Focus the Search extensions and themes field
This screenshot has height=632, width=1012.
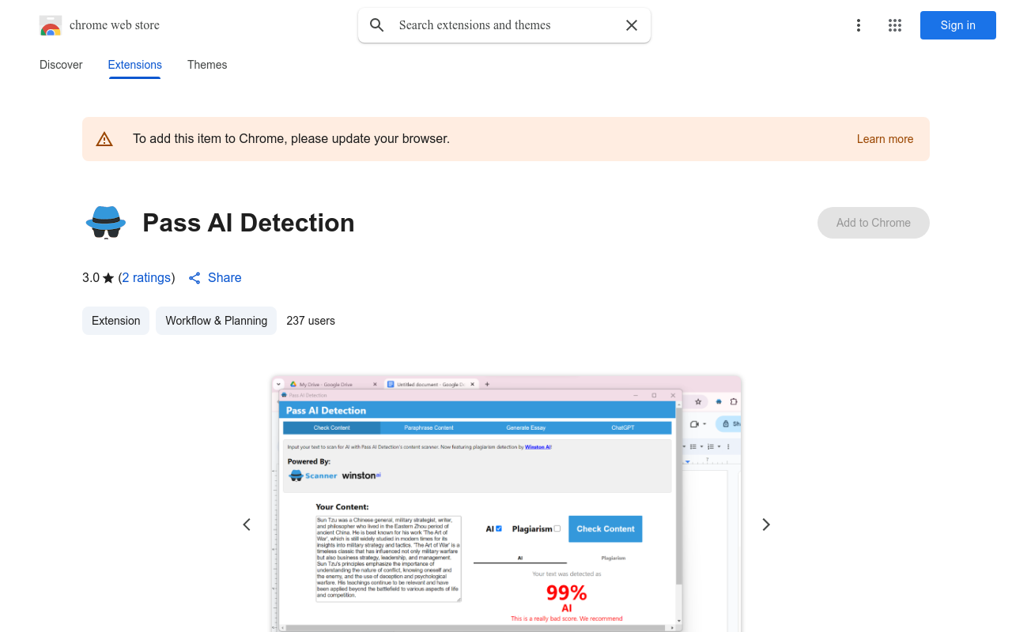pyautogui.click(x=504, y=25)
